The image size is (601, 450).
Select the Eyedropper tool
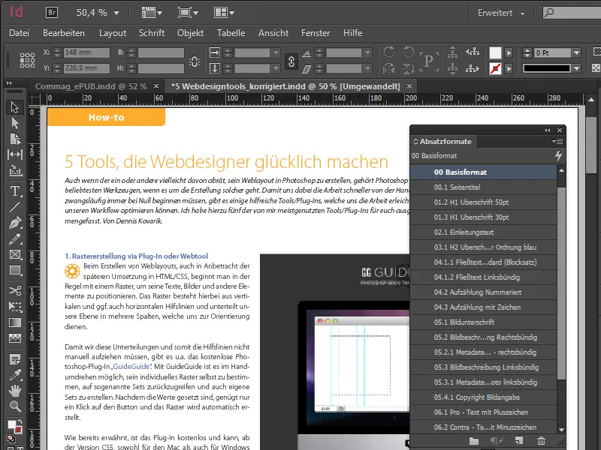click(x=14, y=375)
